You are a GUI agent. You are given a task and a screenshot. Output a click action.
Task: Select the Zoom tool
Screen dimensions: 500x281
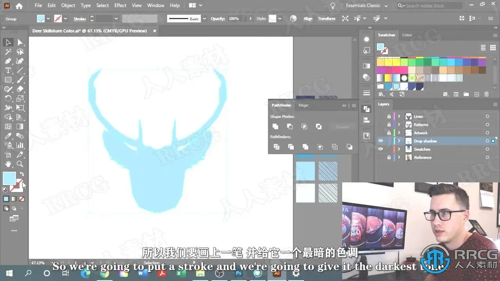click(x=20, y=164)
